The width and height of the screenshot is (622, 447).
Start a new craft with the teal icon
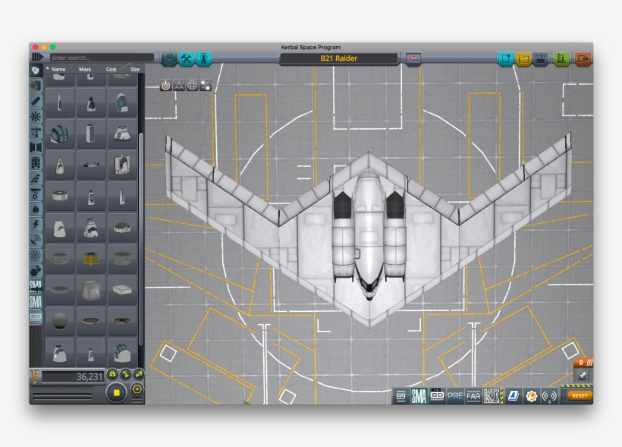click(505, 58)
